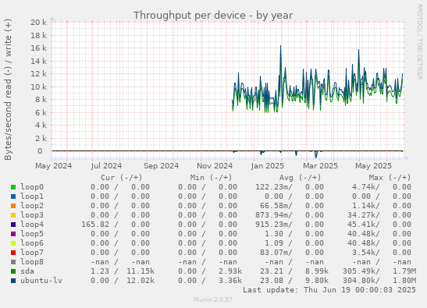Viewport: 427px width, 308px height.
Task: Click loop4 max read value 45.41k
Action: 363,225
